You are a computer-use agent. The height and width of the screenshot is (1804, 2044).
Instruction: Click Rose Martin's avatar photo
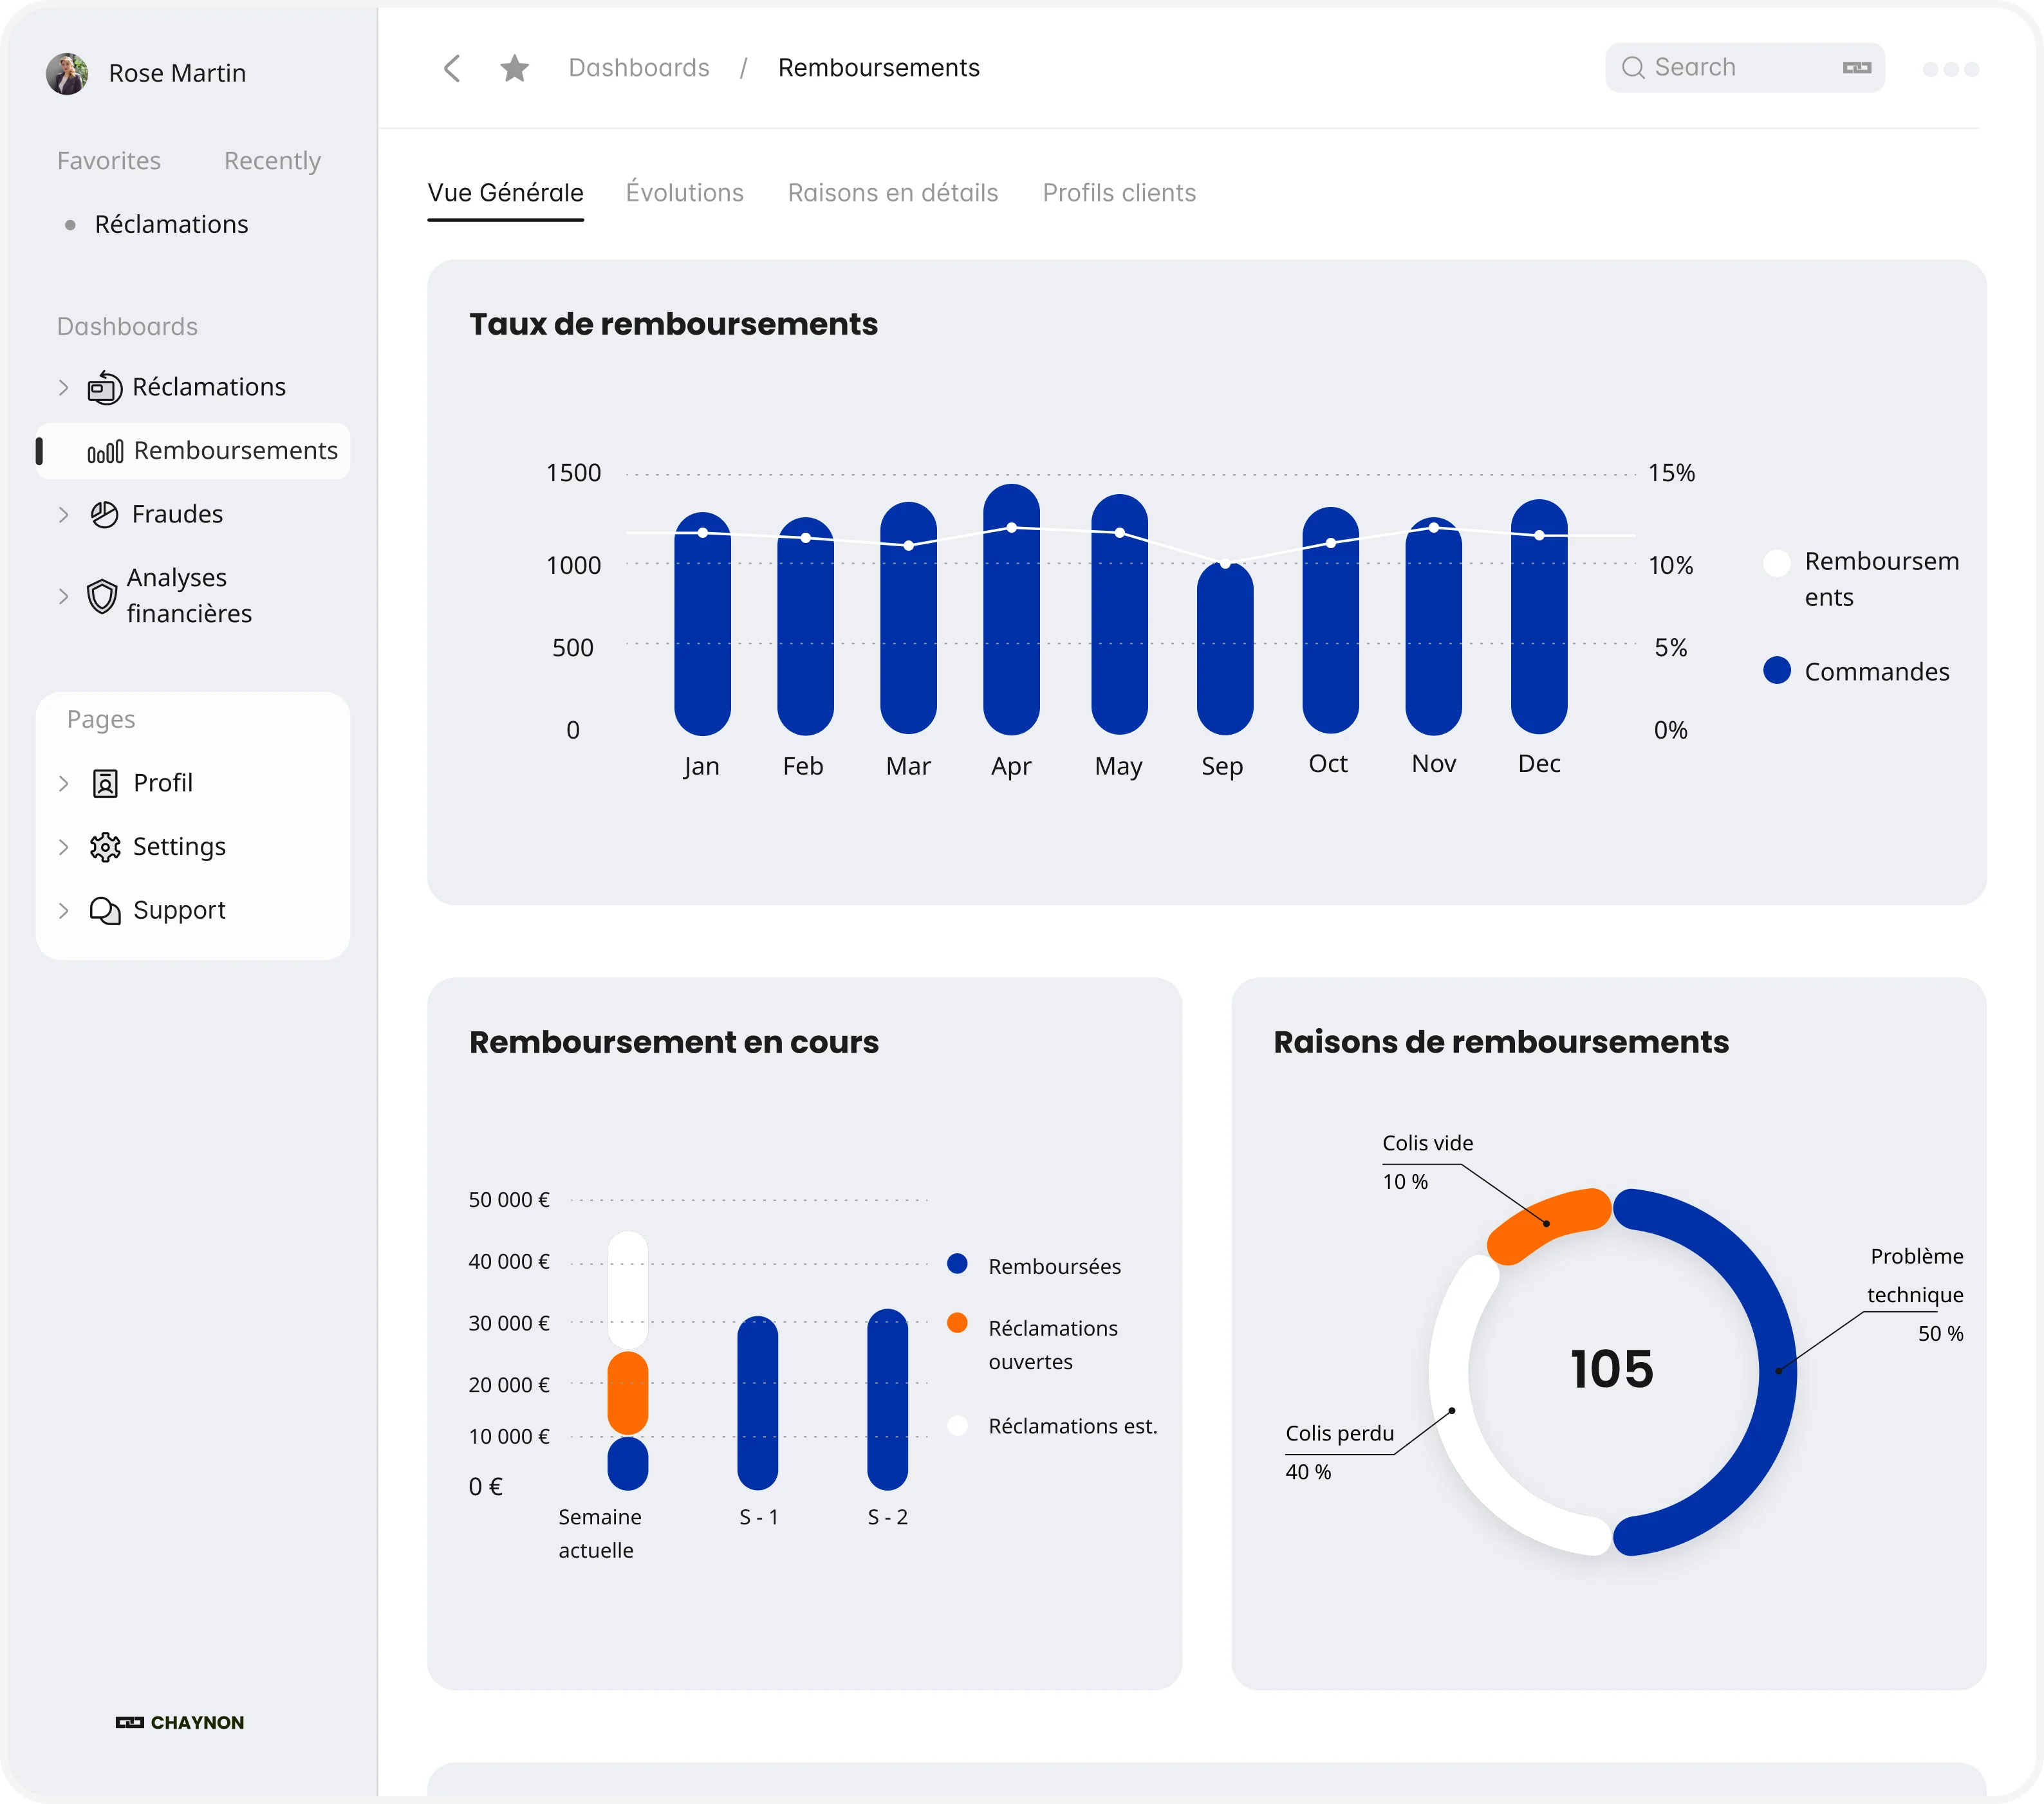[x=67, y=73]
